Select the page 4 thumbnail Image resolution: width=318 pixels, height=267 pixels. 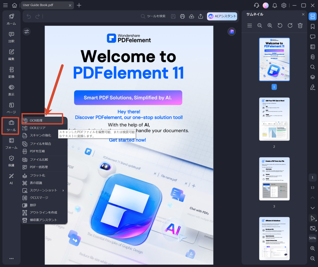point(274,239)
